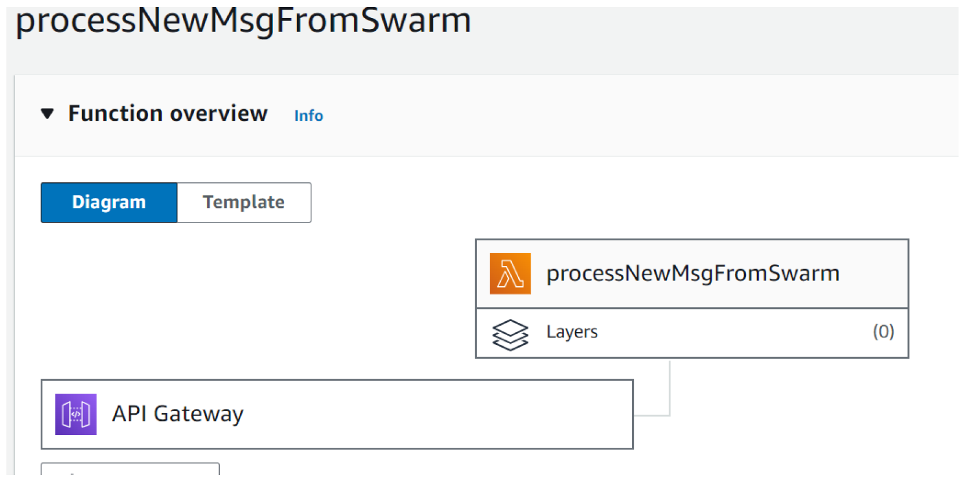969x482 pixels.
Task: Click the Layers count (0)
Action: point(882,332)
